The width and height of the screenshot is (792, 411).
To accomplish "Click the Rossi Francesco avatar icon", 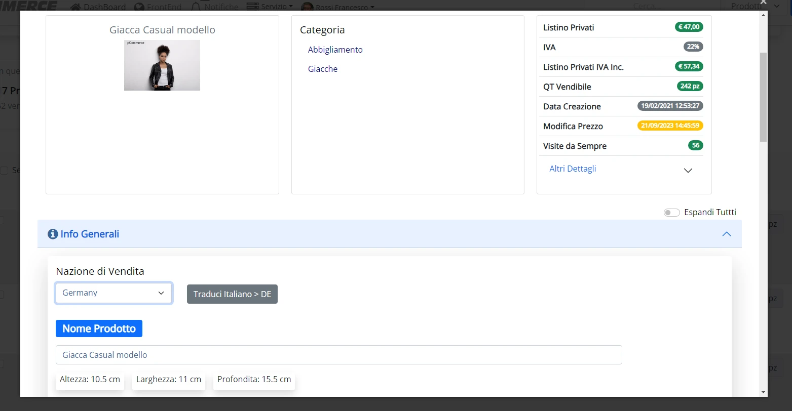I will click(x=307, y=7).
